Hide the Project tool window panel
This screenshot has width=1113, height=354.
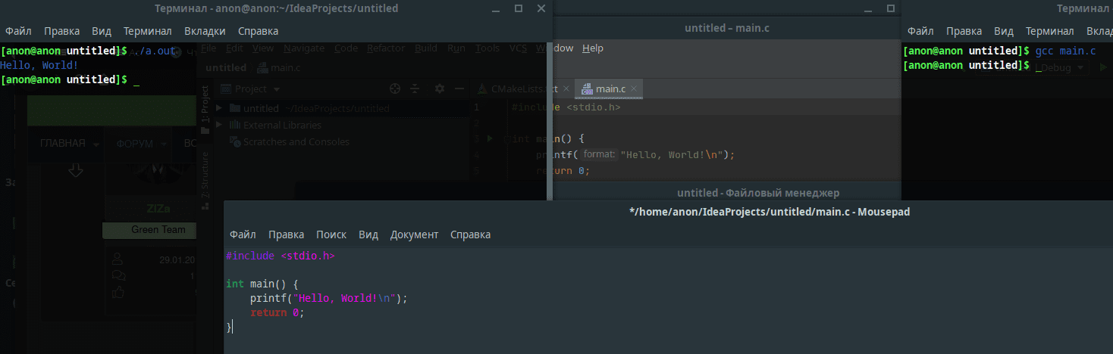tap(459, 88)
